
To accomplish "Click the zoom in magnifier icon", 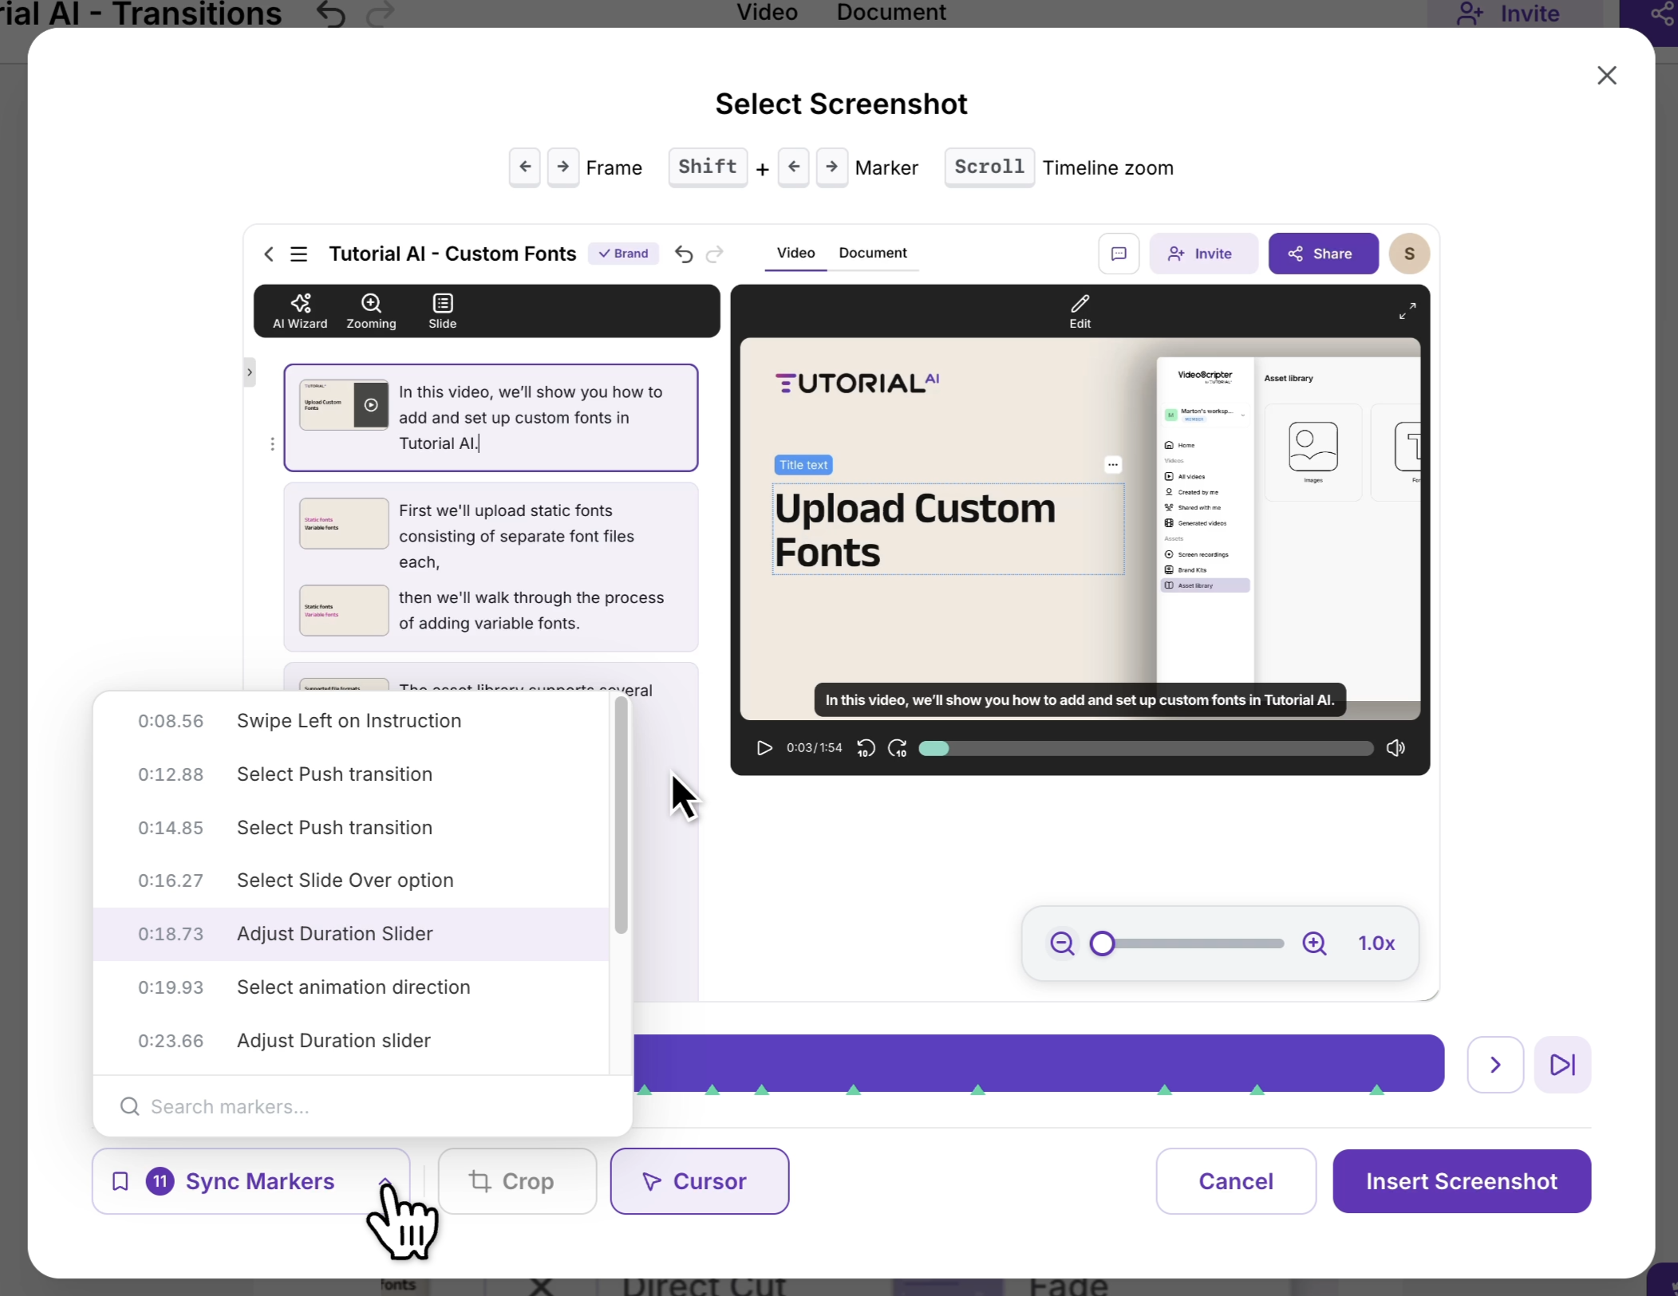I will pos(1314,943).
